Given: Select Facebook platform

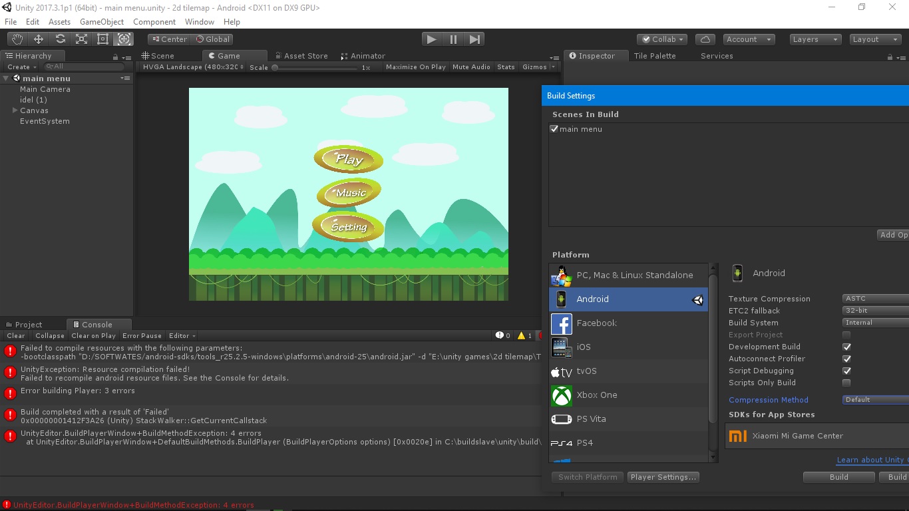Looking at the screenshot, I should click(x=629, y=323).
